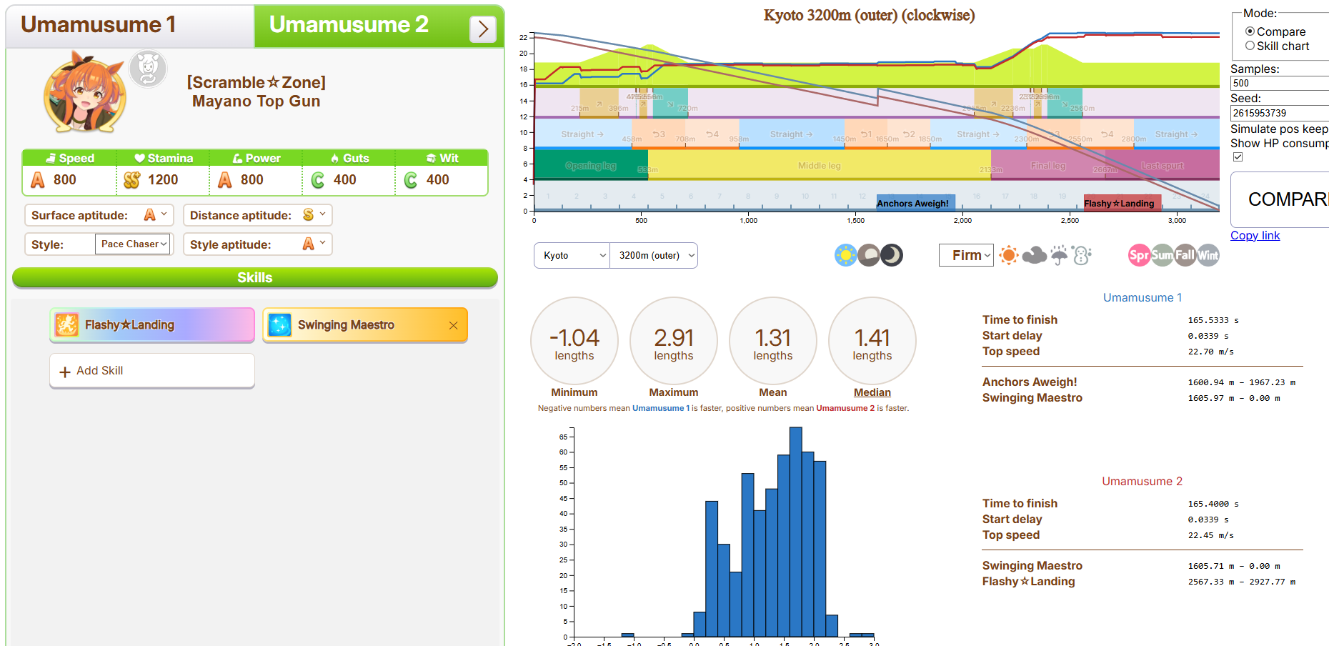Open Kyoto racetrack dropdown
Image resolution: width=1329 pixels, height=646 pixels.
572,255
